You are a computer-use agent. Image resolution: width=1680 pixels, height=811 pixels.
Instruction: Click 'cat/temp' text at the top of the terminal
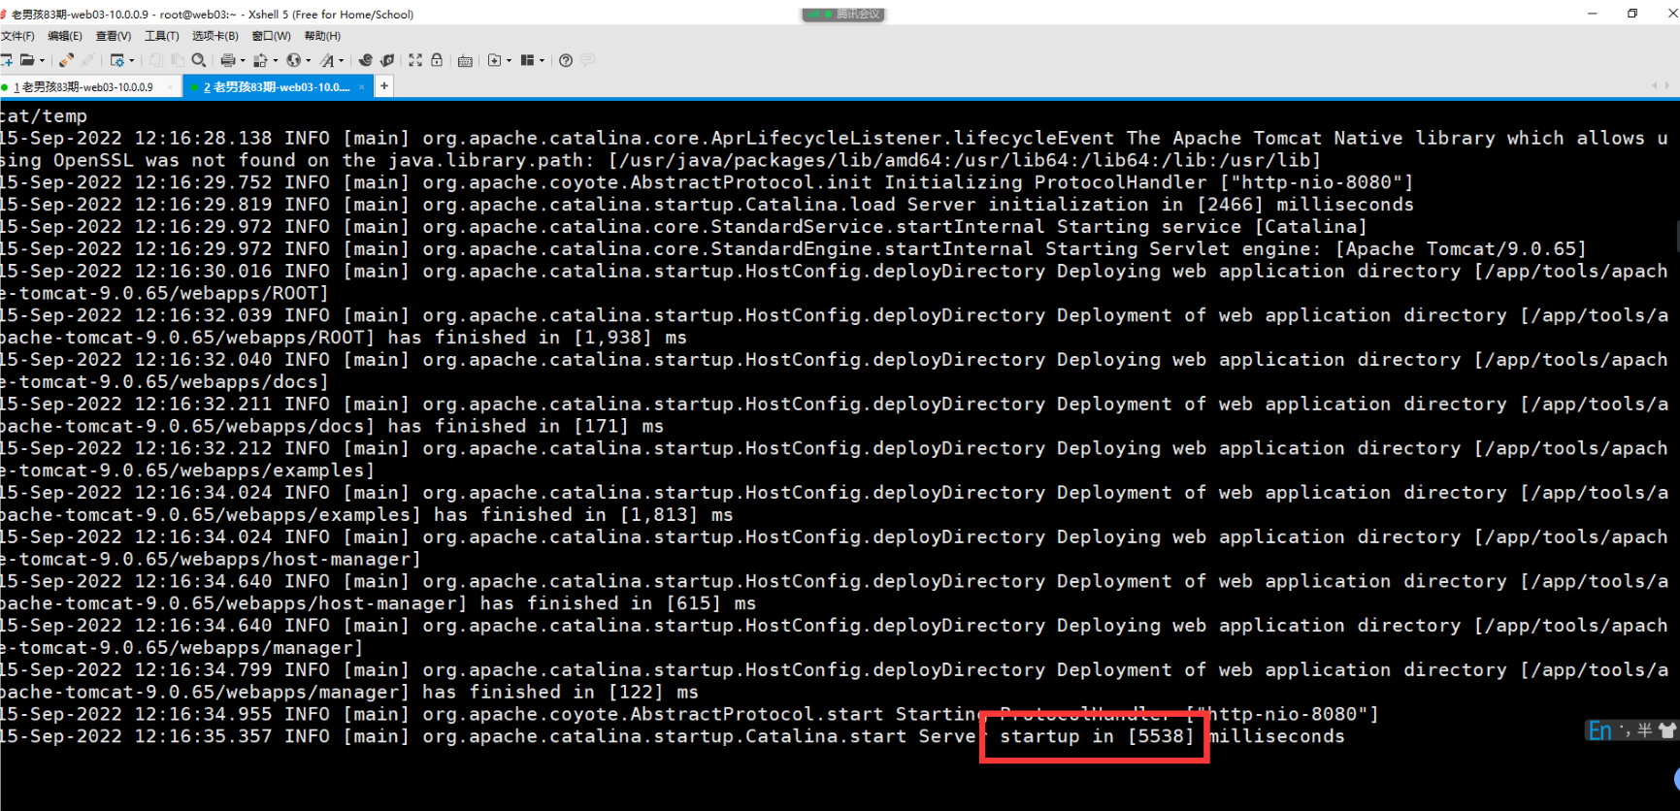click(44, 116)
